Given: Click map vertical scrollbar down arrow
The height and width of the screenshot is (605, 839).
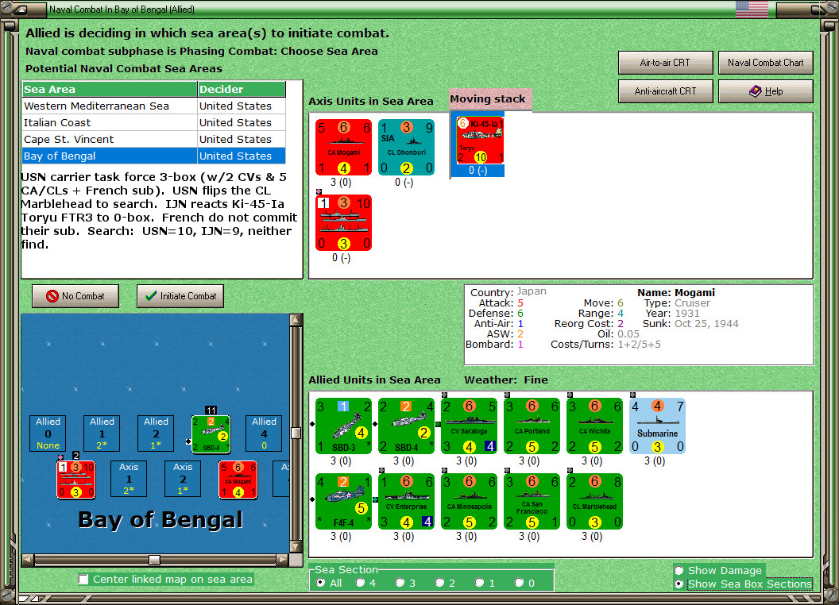Looking at the screenshot, I should (296, 547).
